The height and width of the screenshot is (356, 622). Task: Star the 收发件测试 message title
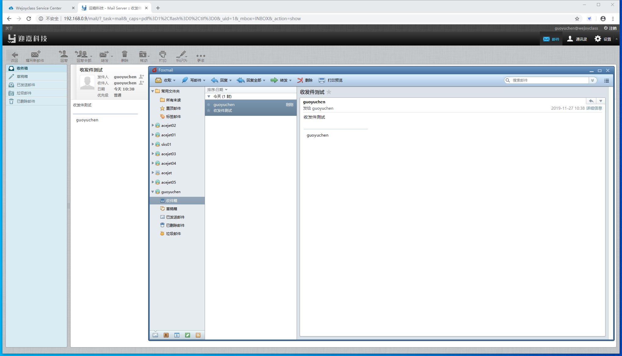(329, 92)
